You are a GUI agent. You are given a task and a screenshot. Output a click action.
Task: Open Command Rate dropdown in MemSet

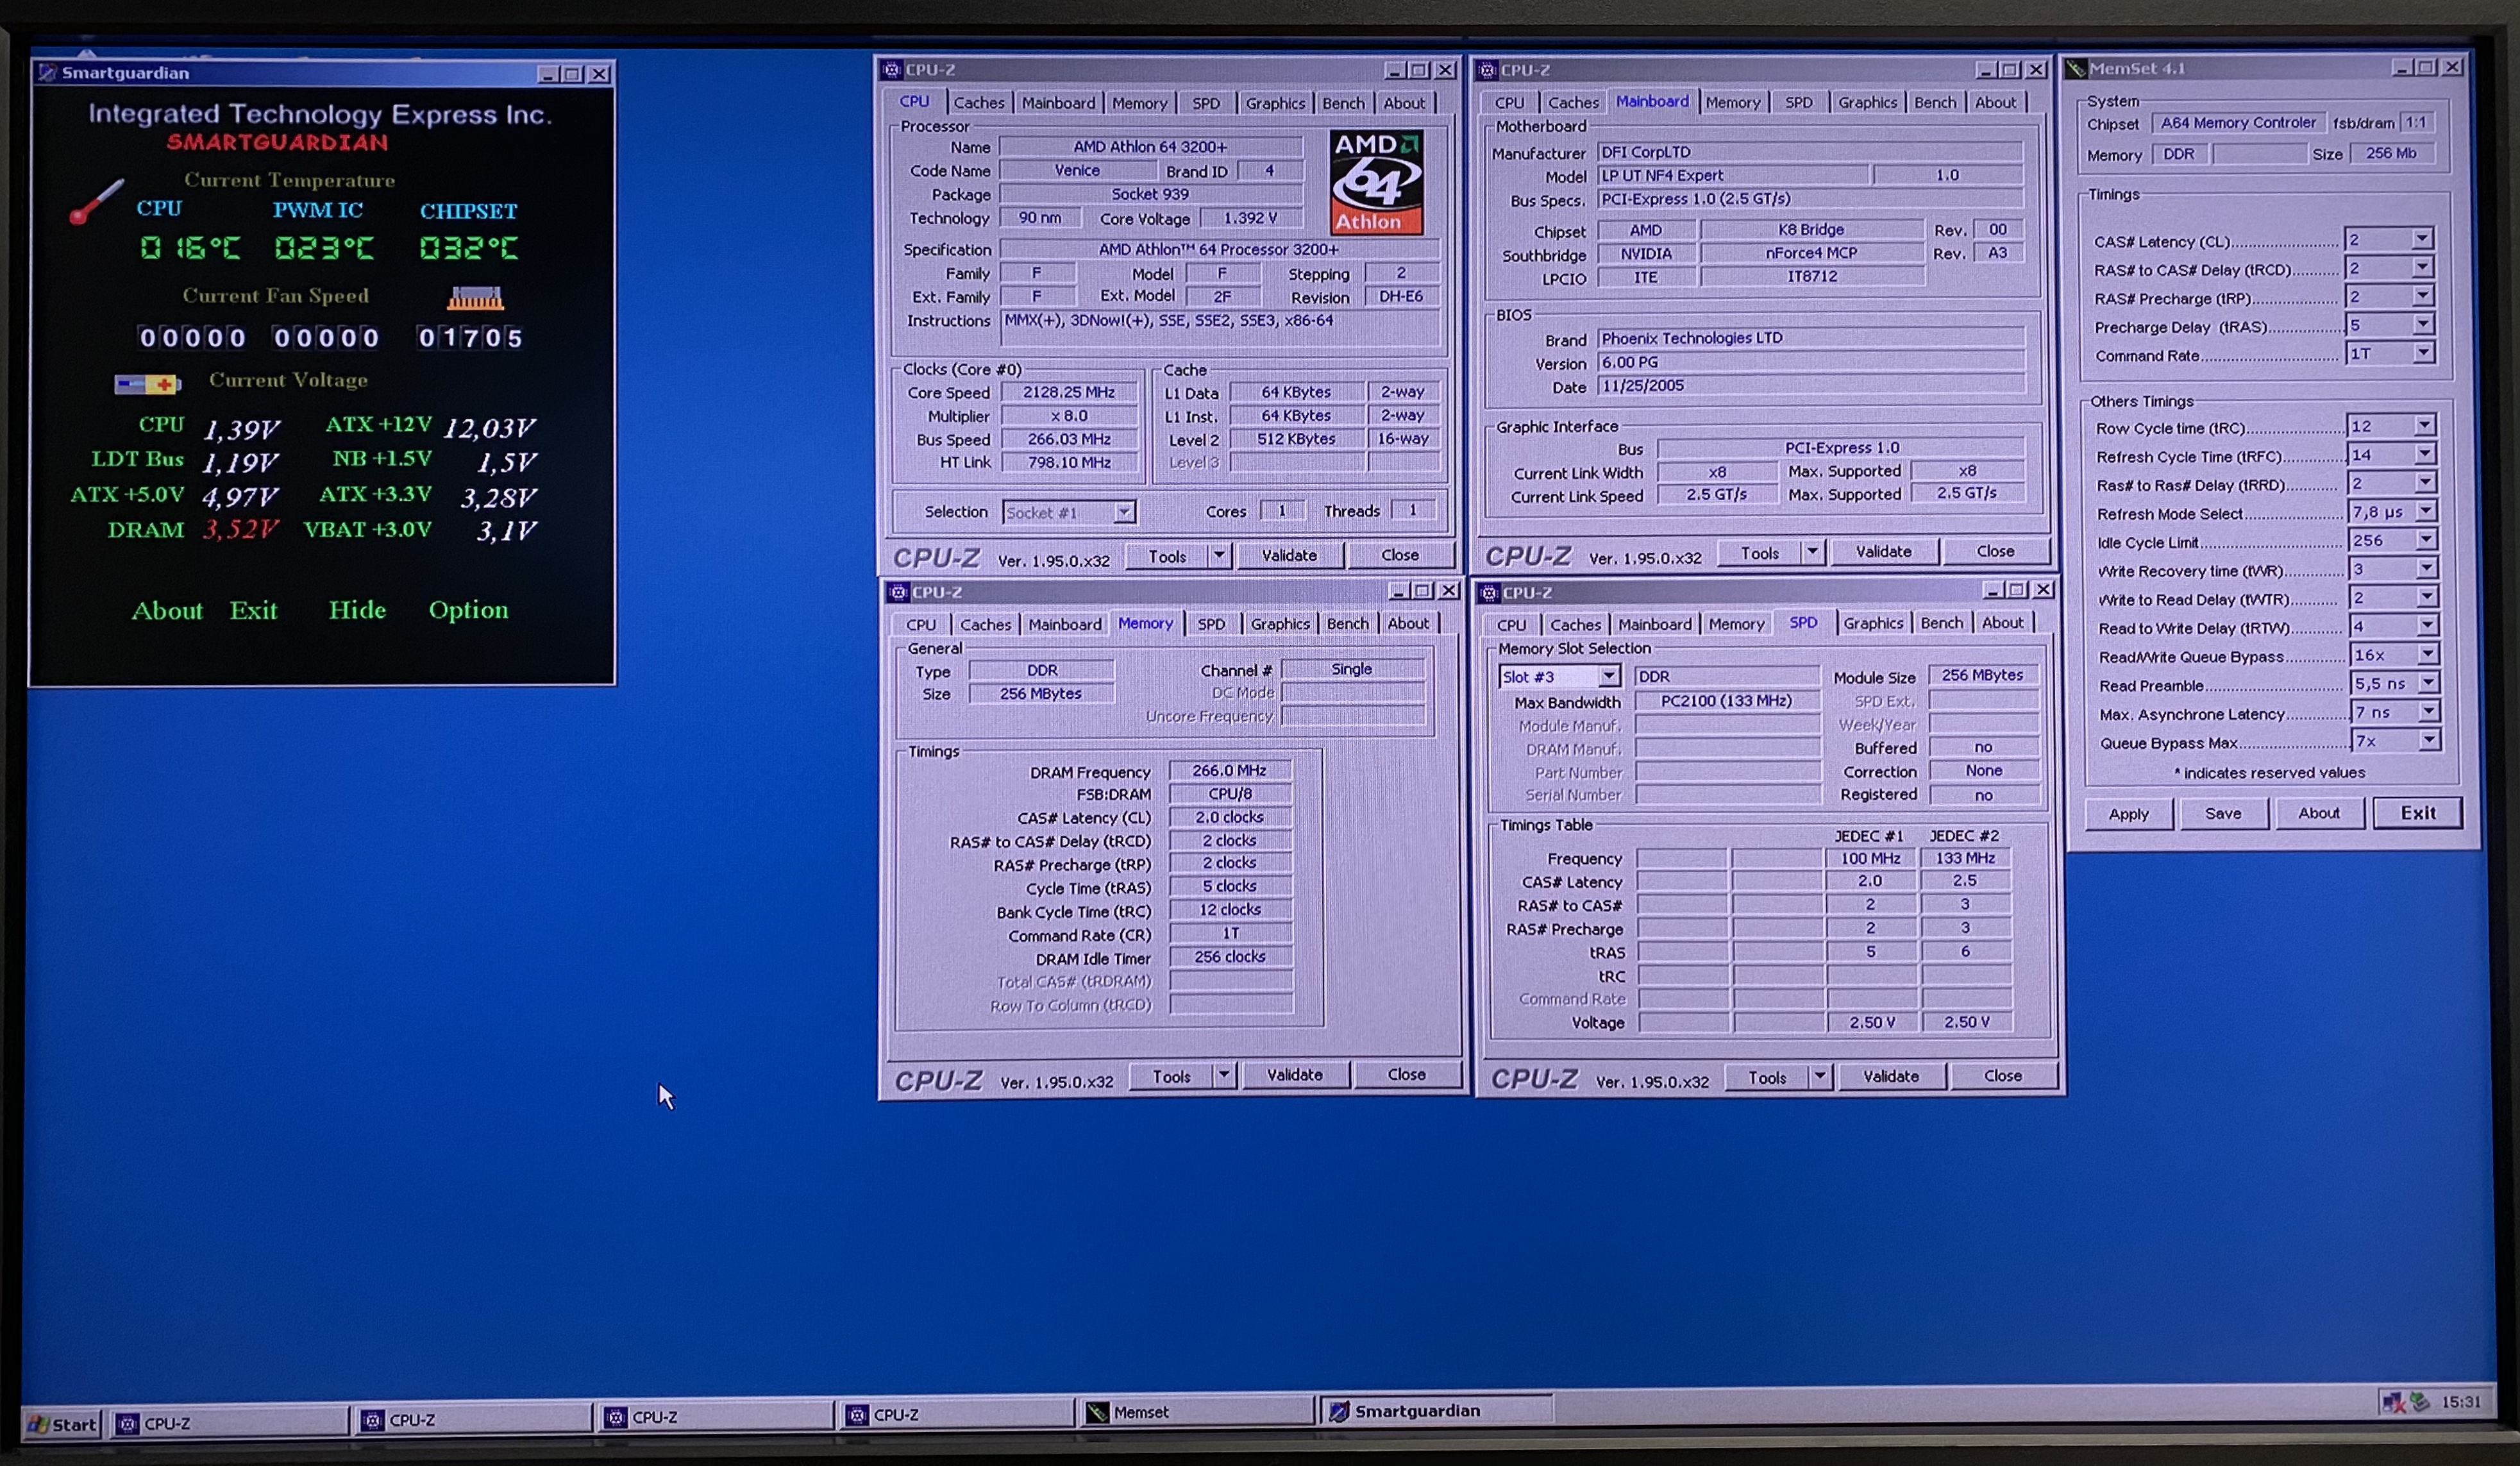click(x=2422, y=353)
